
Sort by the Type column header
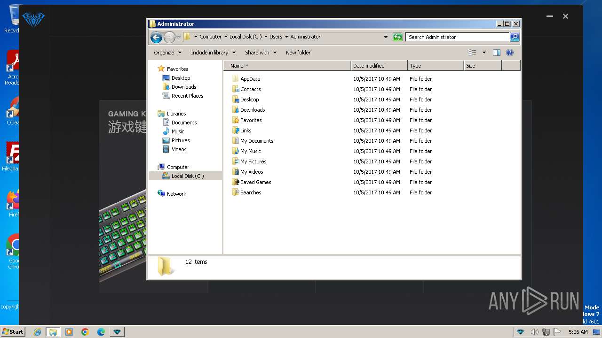[x=436, y=66]
